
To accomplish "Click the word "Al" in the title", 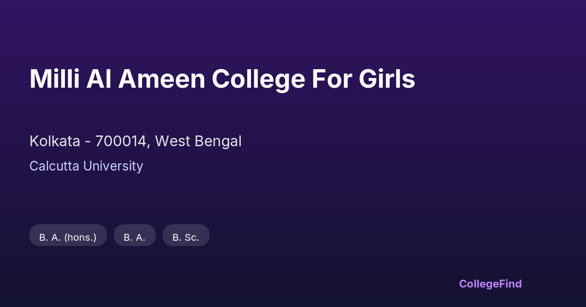I will (98, 79).
